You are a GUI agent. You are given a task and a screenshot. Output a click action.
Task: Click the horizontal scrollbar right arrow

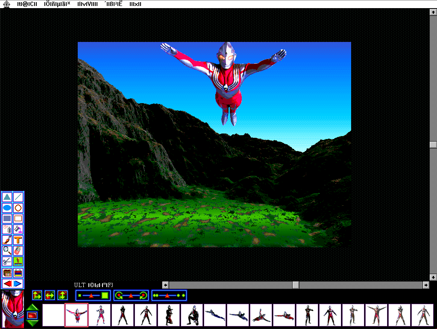(x=426, y=285)
